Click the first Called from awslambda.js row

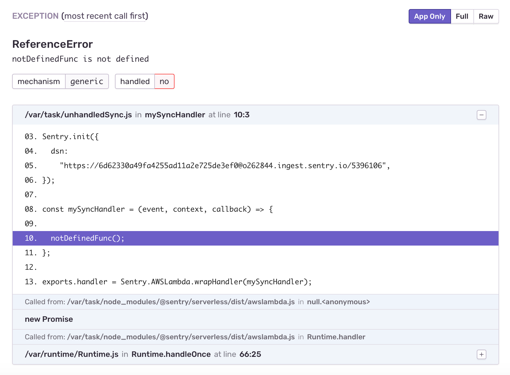[256, 302]
